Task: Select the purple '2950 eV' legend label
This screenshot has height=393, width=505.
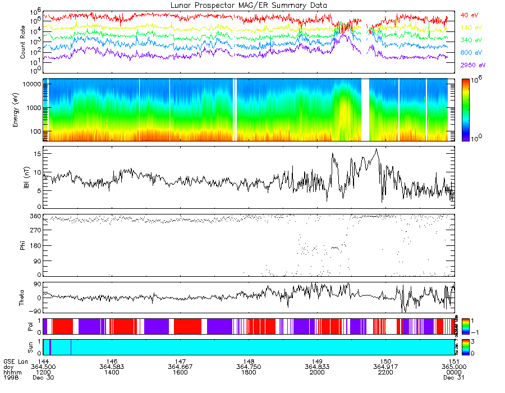Action: coord(473,65)
